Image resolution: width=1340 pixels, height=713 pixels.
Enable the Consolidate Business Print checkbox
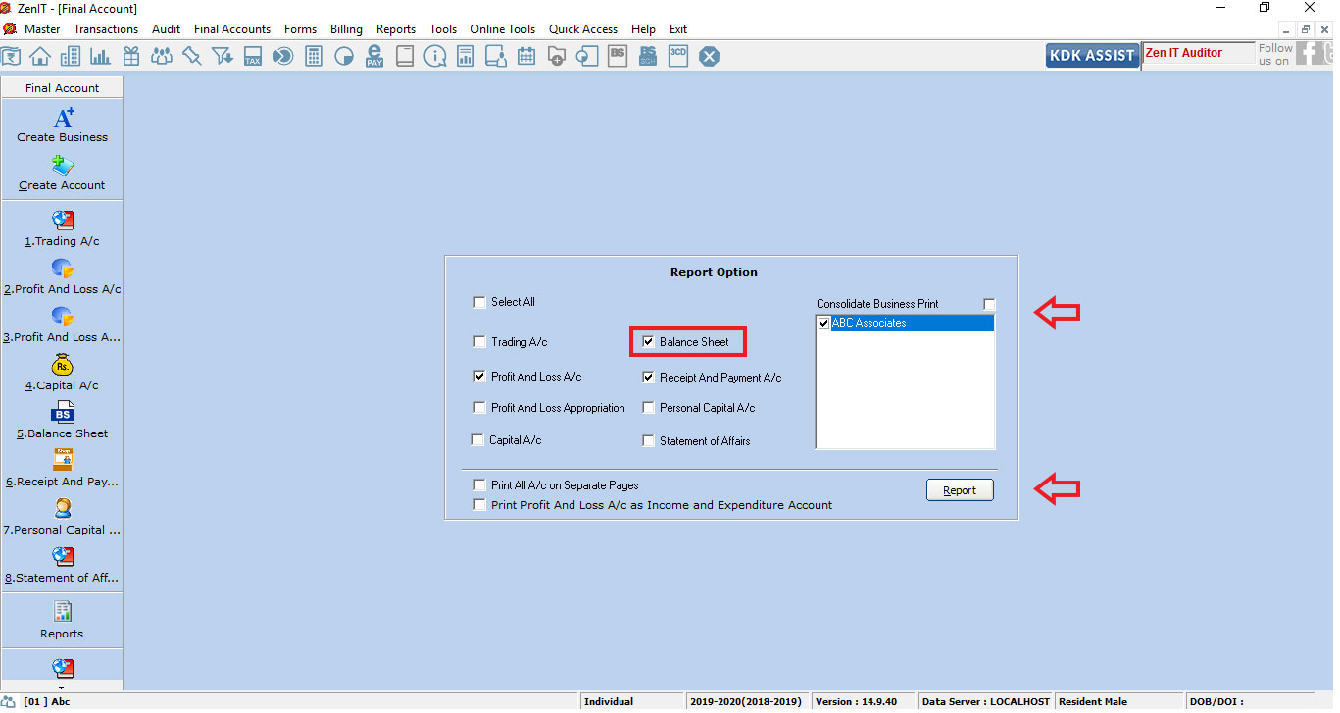[x=989, y=304]
